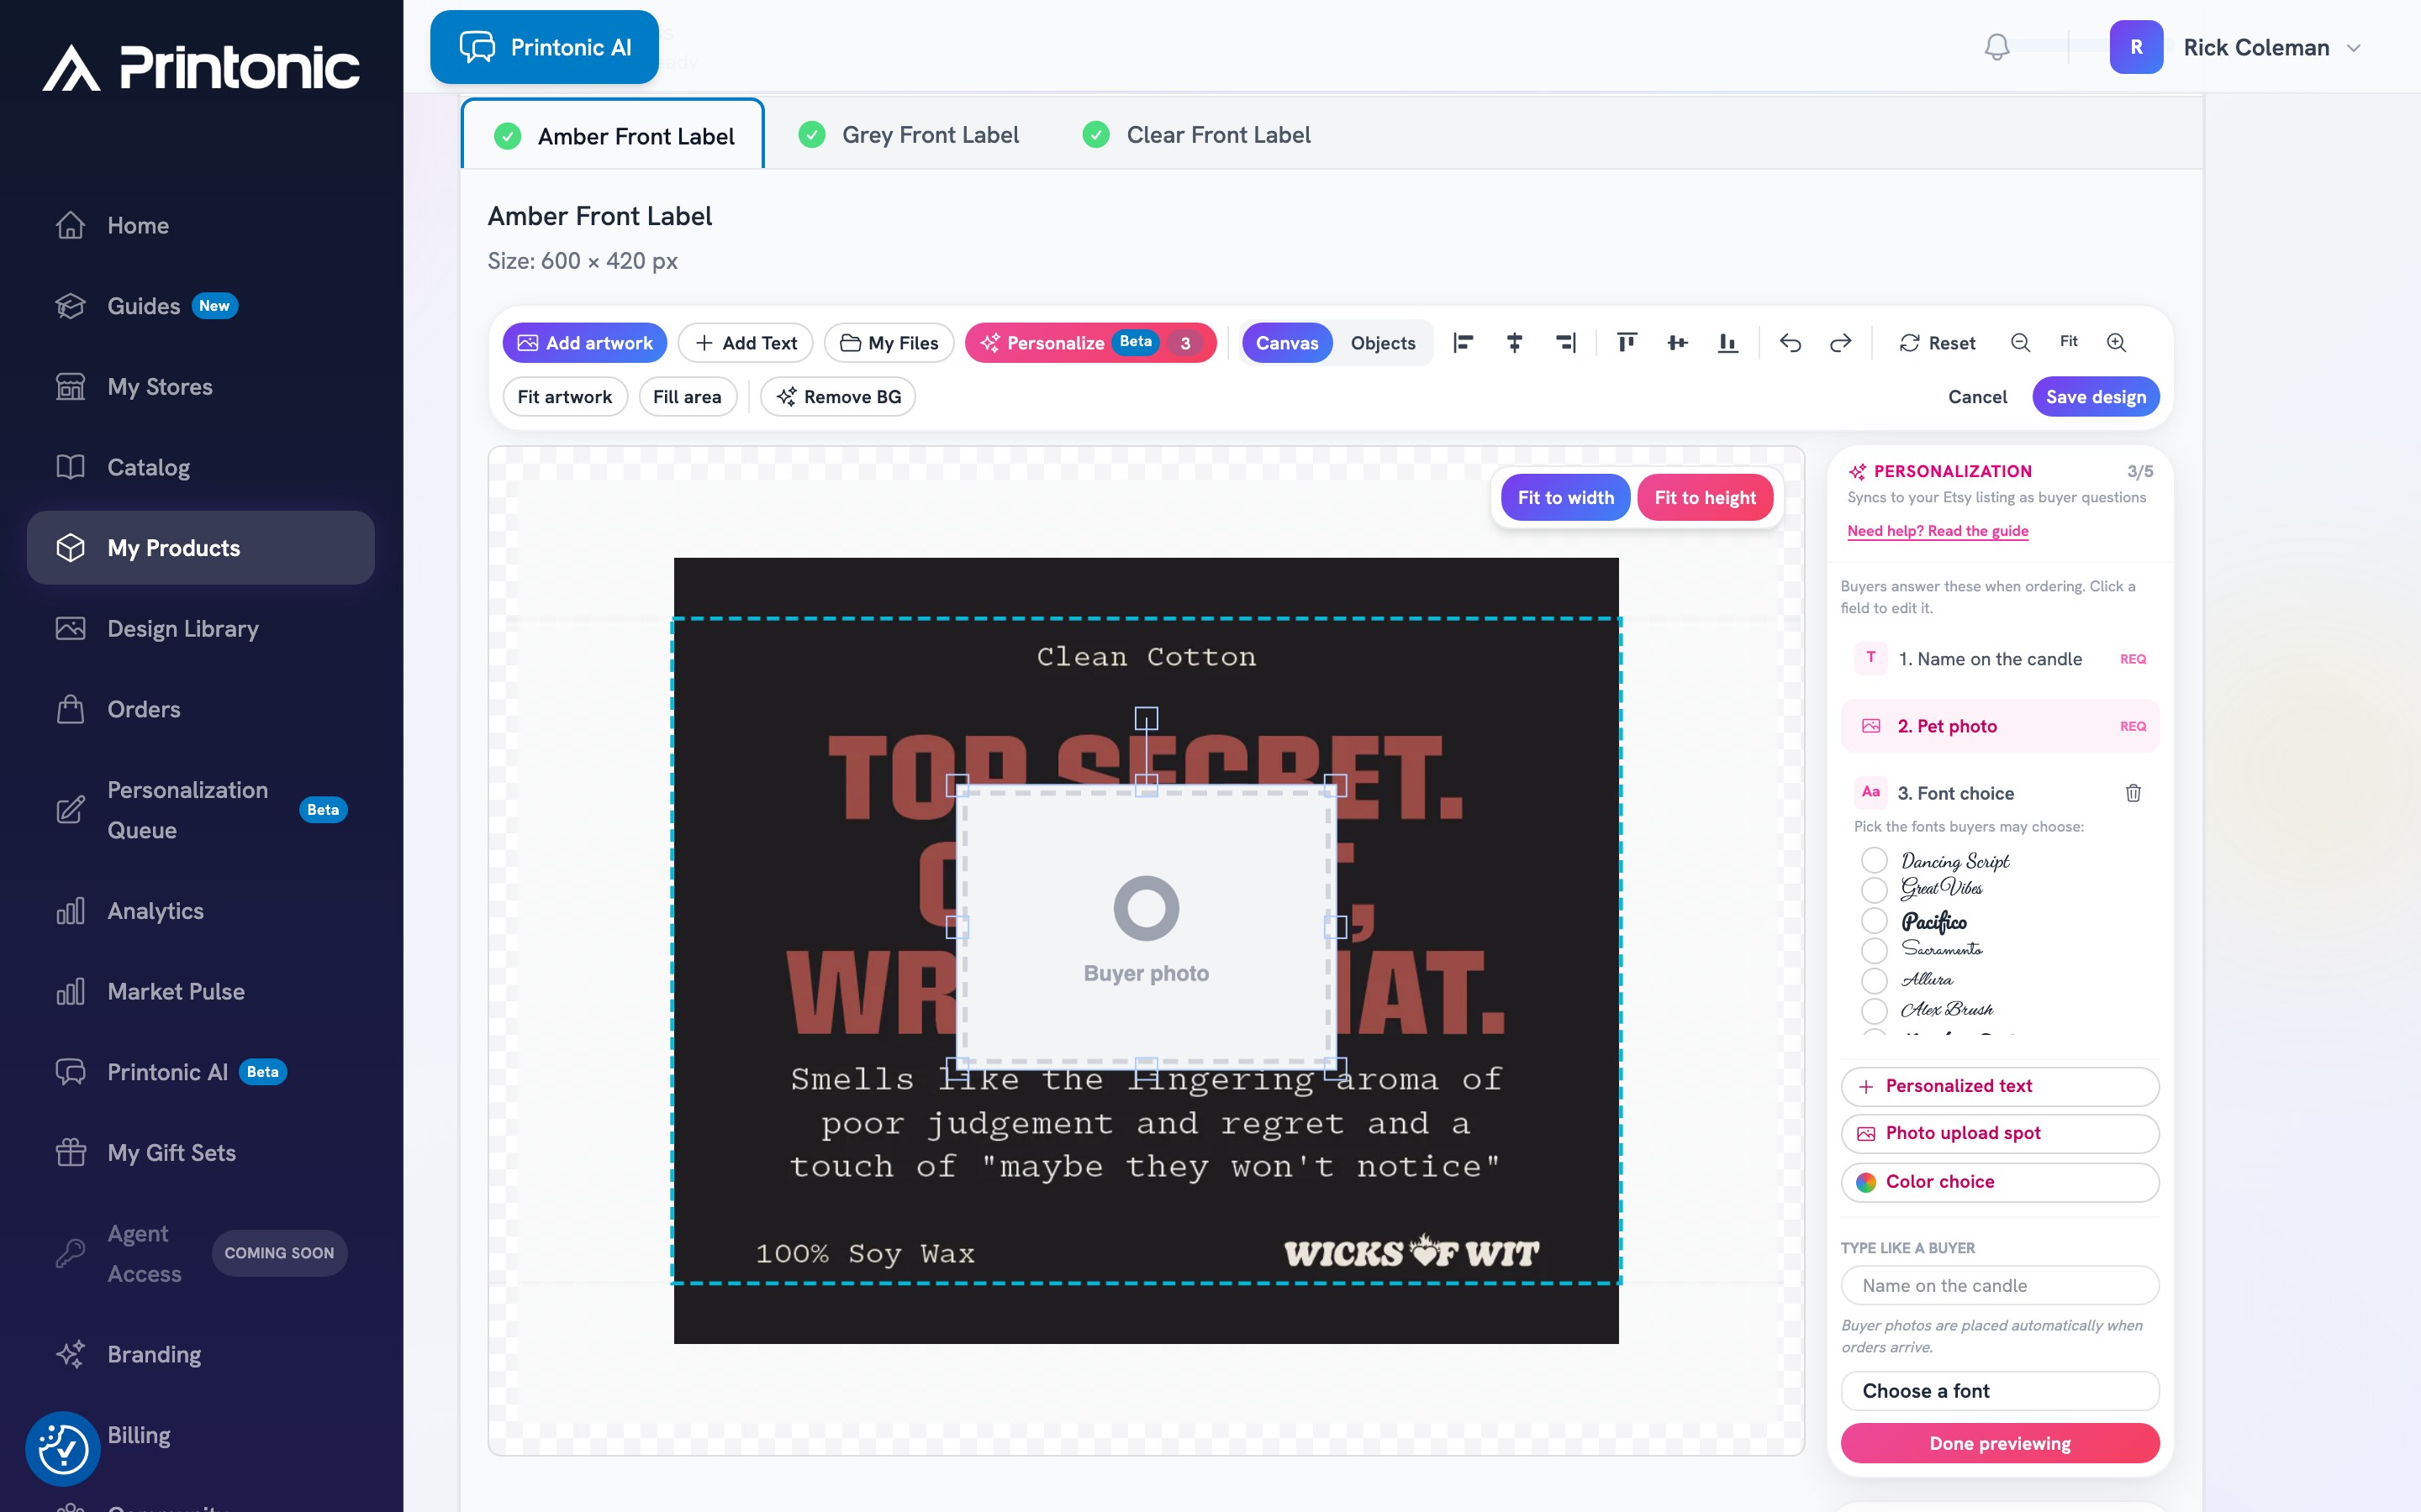The image size is (2421, 1512).
Task: Select Buyer photo placeholder on canvas
Action: coord(1147,928)
